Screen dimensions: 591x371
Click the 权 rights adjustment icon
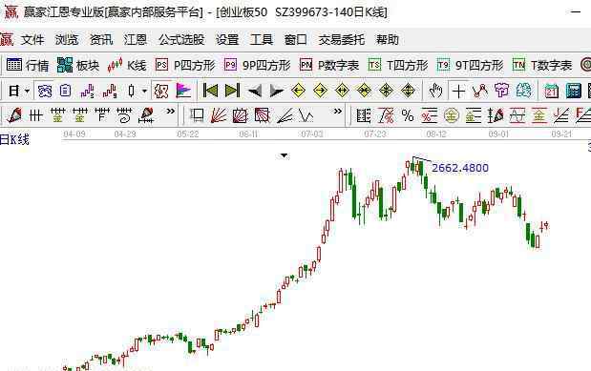pyautogui.click(x=161, y=91)
